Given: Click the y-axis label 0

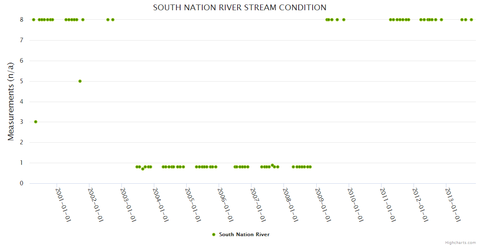Looking at the screenshot, I should (x=22, y=183).
